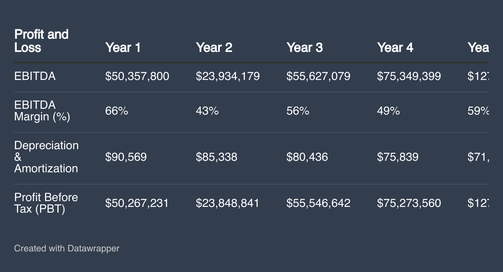Select Year 2 EBITDA value $23,934,179
This screenshot has height=272, width=503.
point(228,76)
